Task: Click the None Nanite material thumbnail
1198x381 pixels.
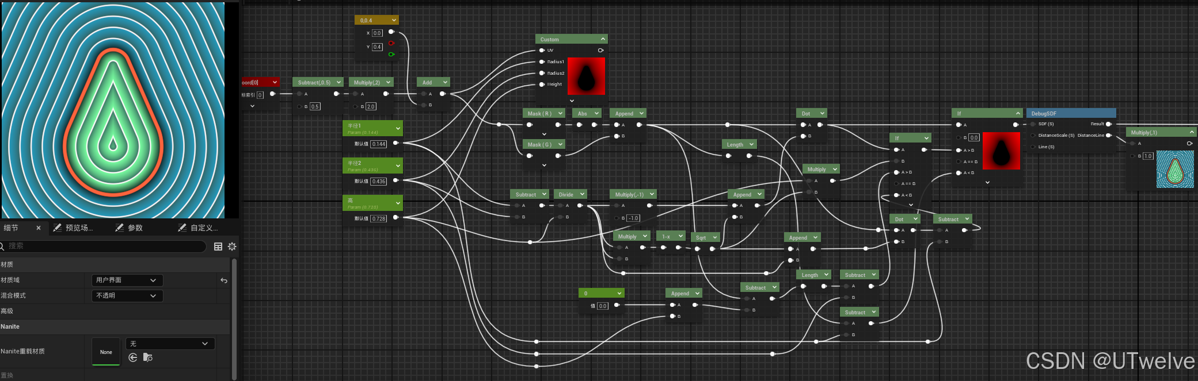Action: [x=106, y=352]
